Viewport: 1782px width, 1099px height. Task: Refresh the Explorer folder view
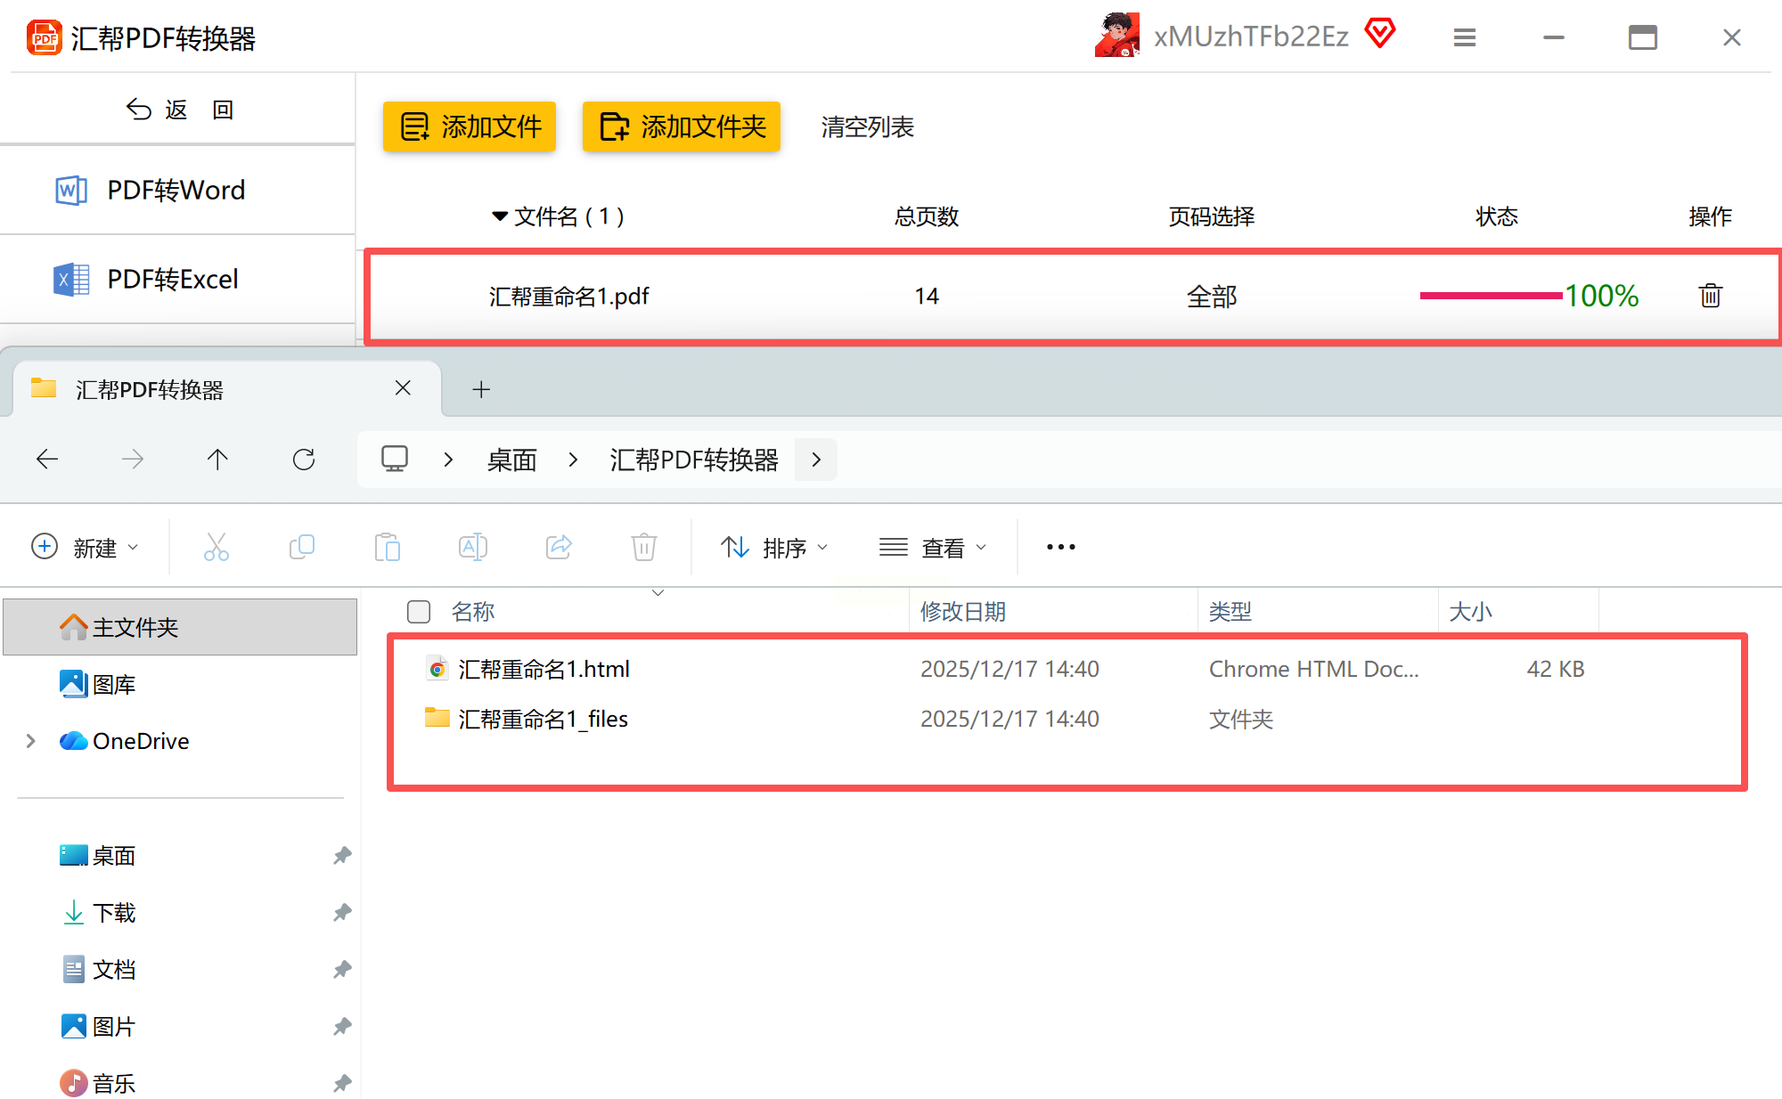(x=304, y=460)
